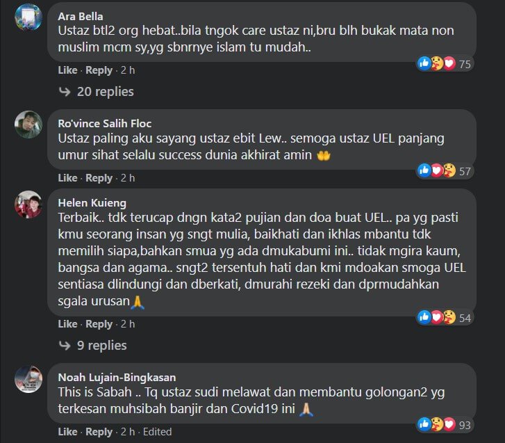Open Noah Lujain-Bingkasan's name link
505x443 pixels.
[x=117, y=377]
